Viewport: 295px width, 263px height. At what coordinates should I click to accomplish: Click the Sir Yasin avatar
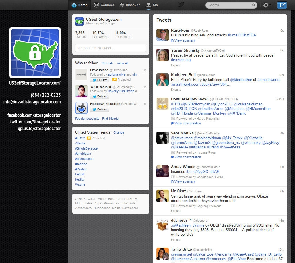(81, 91)
